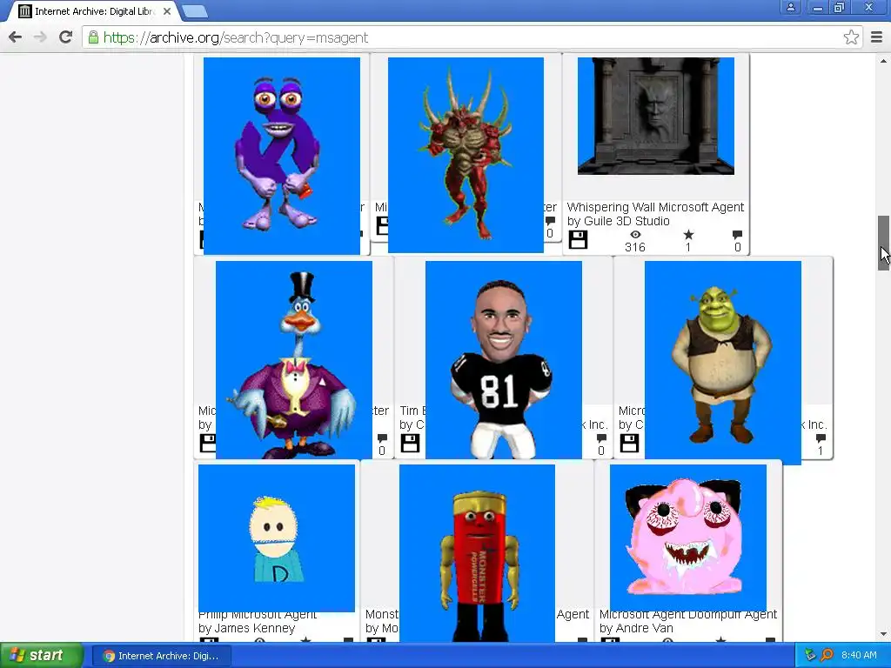The image size is (891, 668).
Task: Open the red horned demon agent thumbnail
Action: (466, 155)
